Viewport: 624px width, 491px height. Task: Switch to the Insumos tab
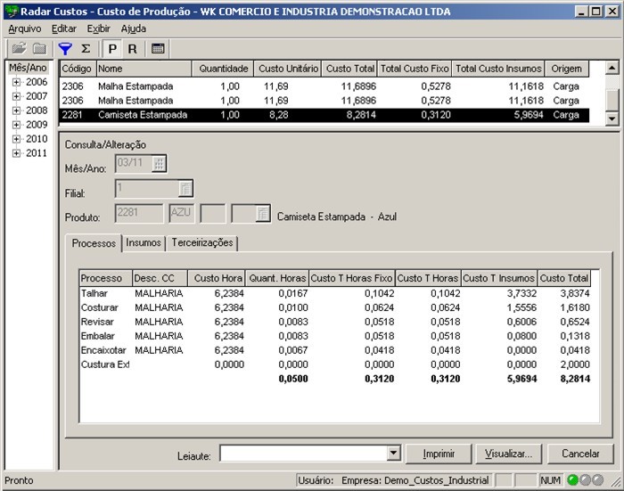[x=144, y=242]
